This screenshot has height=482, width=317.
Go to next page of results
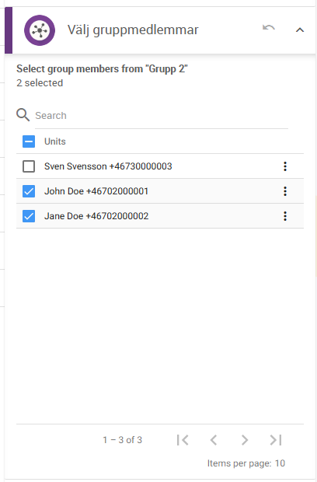(245, 440)
